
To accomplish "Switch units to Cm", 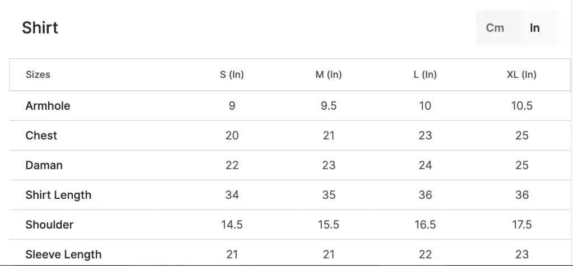I will pyautogui.click(x=495, y=28).
